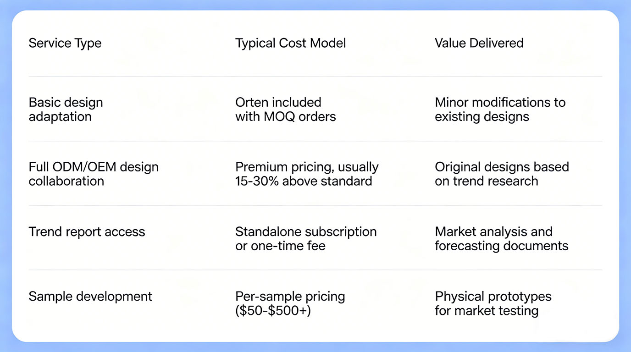
Task: Select the 'Premium pricing, usually' text line
Action: pos(307,167)
